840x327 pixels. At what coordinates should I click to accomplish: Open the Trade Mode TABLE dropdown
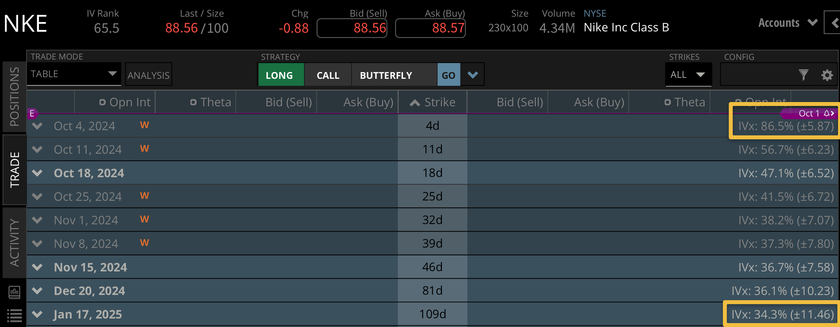point(74,74)
